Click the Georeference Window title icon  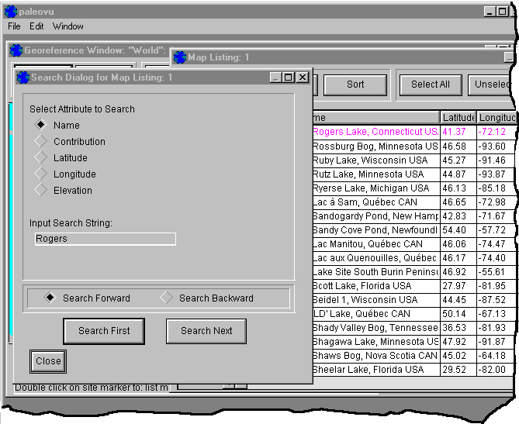tap(16, 50)
